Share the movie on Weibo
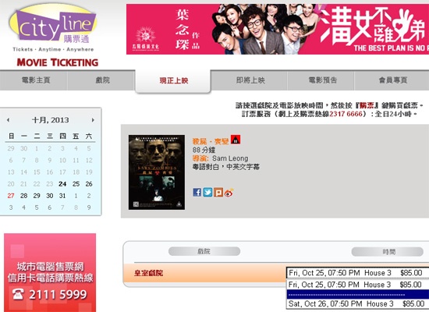 click(x=229, y=193)
